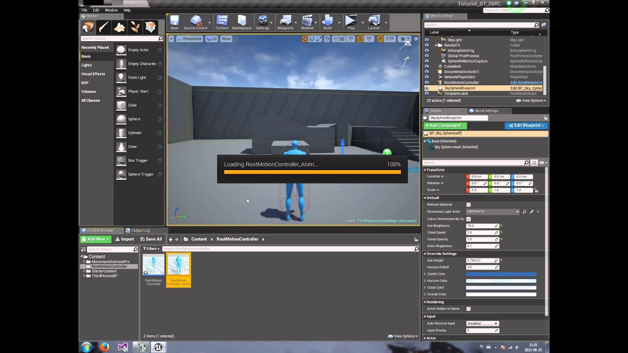Screen dimensions: 628x353
Task: Select the Paint mode brush icon
Action: (x=104, y=27)
